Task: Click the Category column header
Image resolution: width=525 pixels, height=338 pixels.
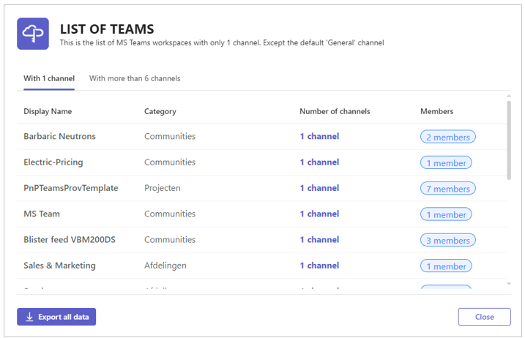Action: click(x=160, y=111)
